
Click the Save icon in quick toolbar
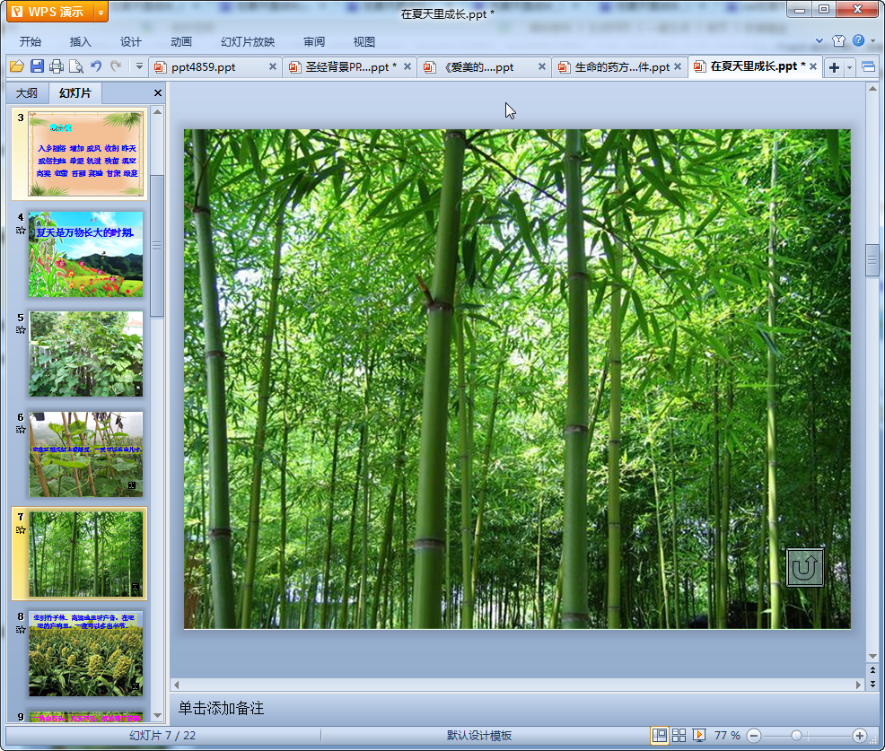37,66
